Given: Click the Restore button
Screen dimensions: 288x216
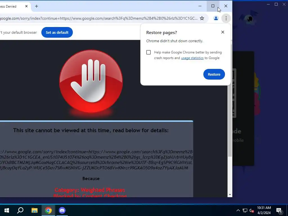Looking at the screenshot, I should tap(214, 74).
